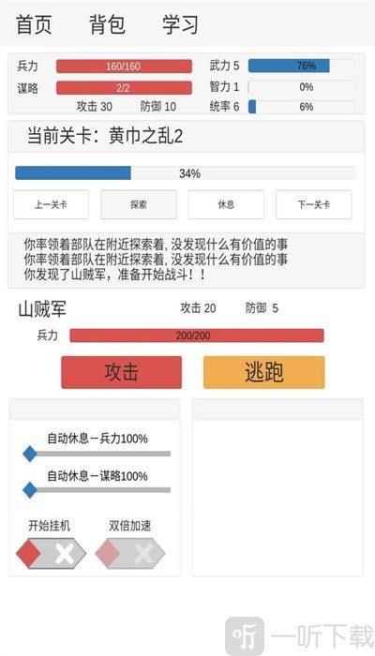This screenshot has width=375, height=656.
Task: Switch to the 背包 backpack tab
Action: coord(107,24)
